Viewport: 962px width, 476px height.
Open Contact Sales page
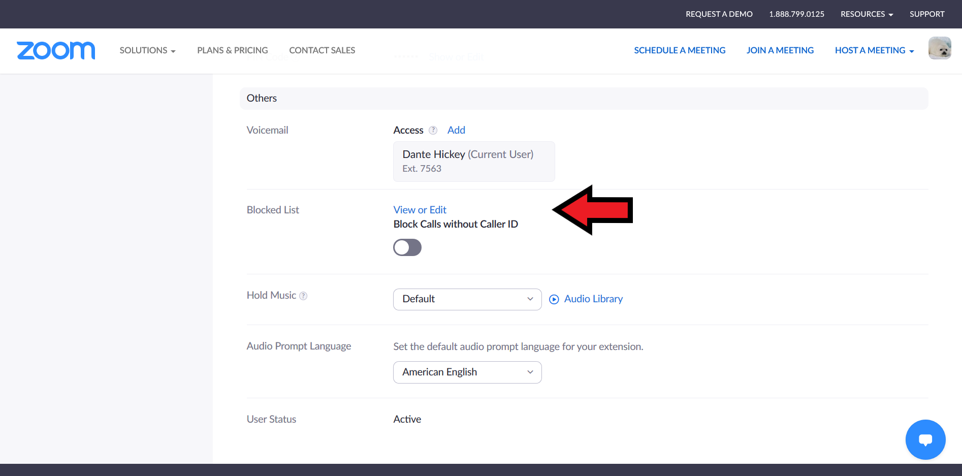point(322,50)
